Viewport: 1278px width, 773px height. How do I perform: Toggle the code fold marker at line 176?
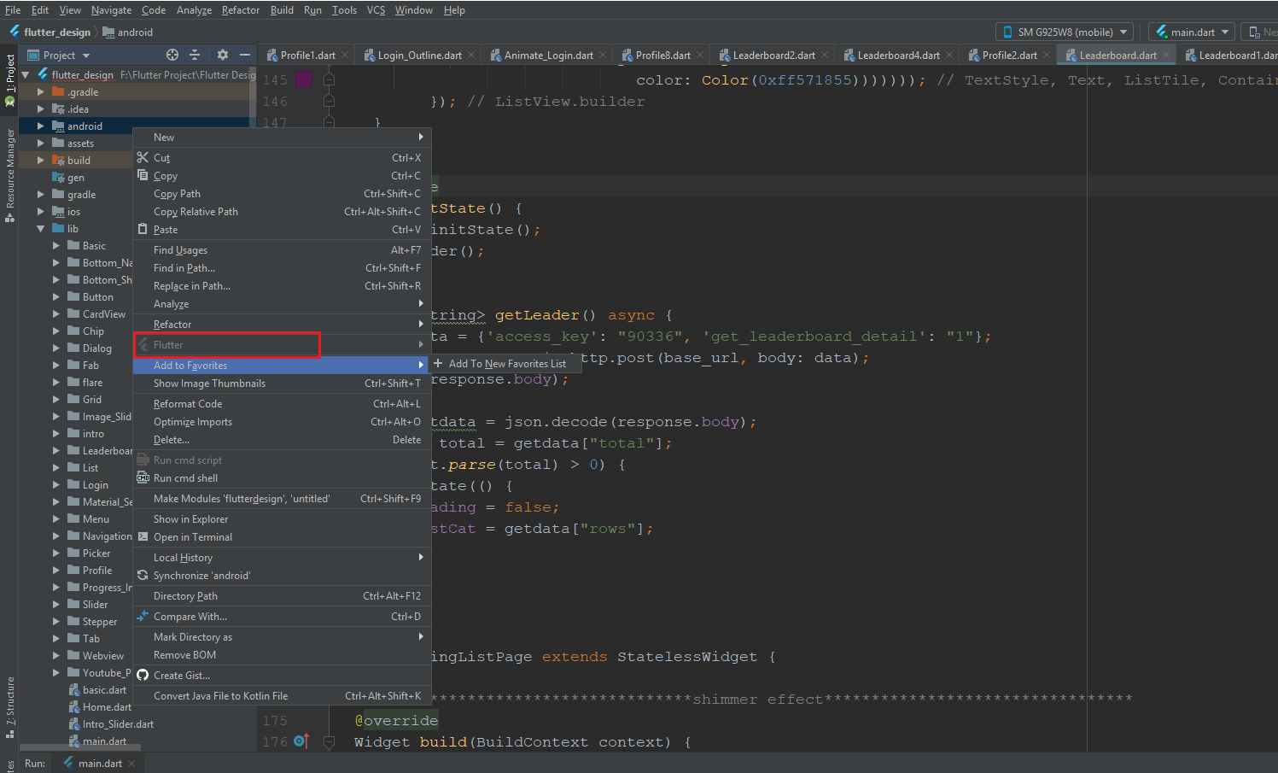pyautogui.click(x=329, y=741)
